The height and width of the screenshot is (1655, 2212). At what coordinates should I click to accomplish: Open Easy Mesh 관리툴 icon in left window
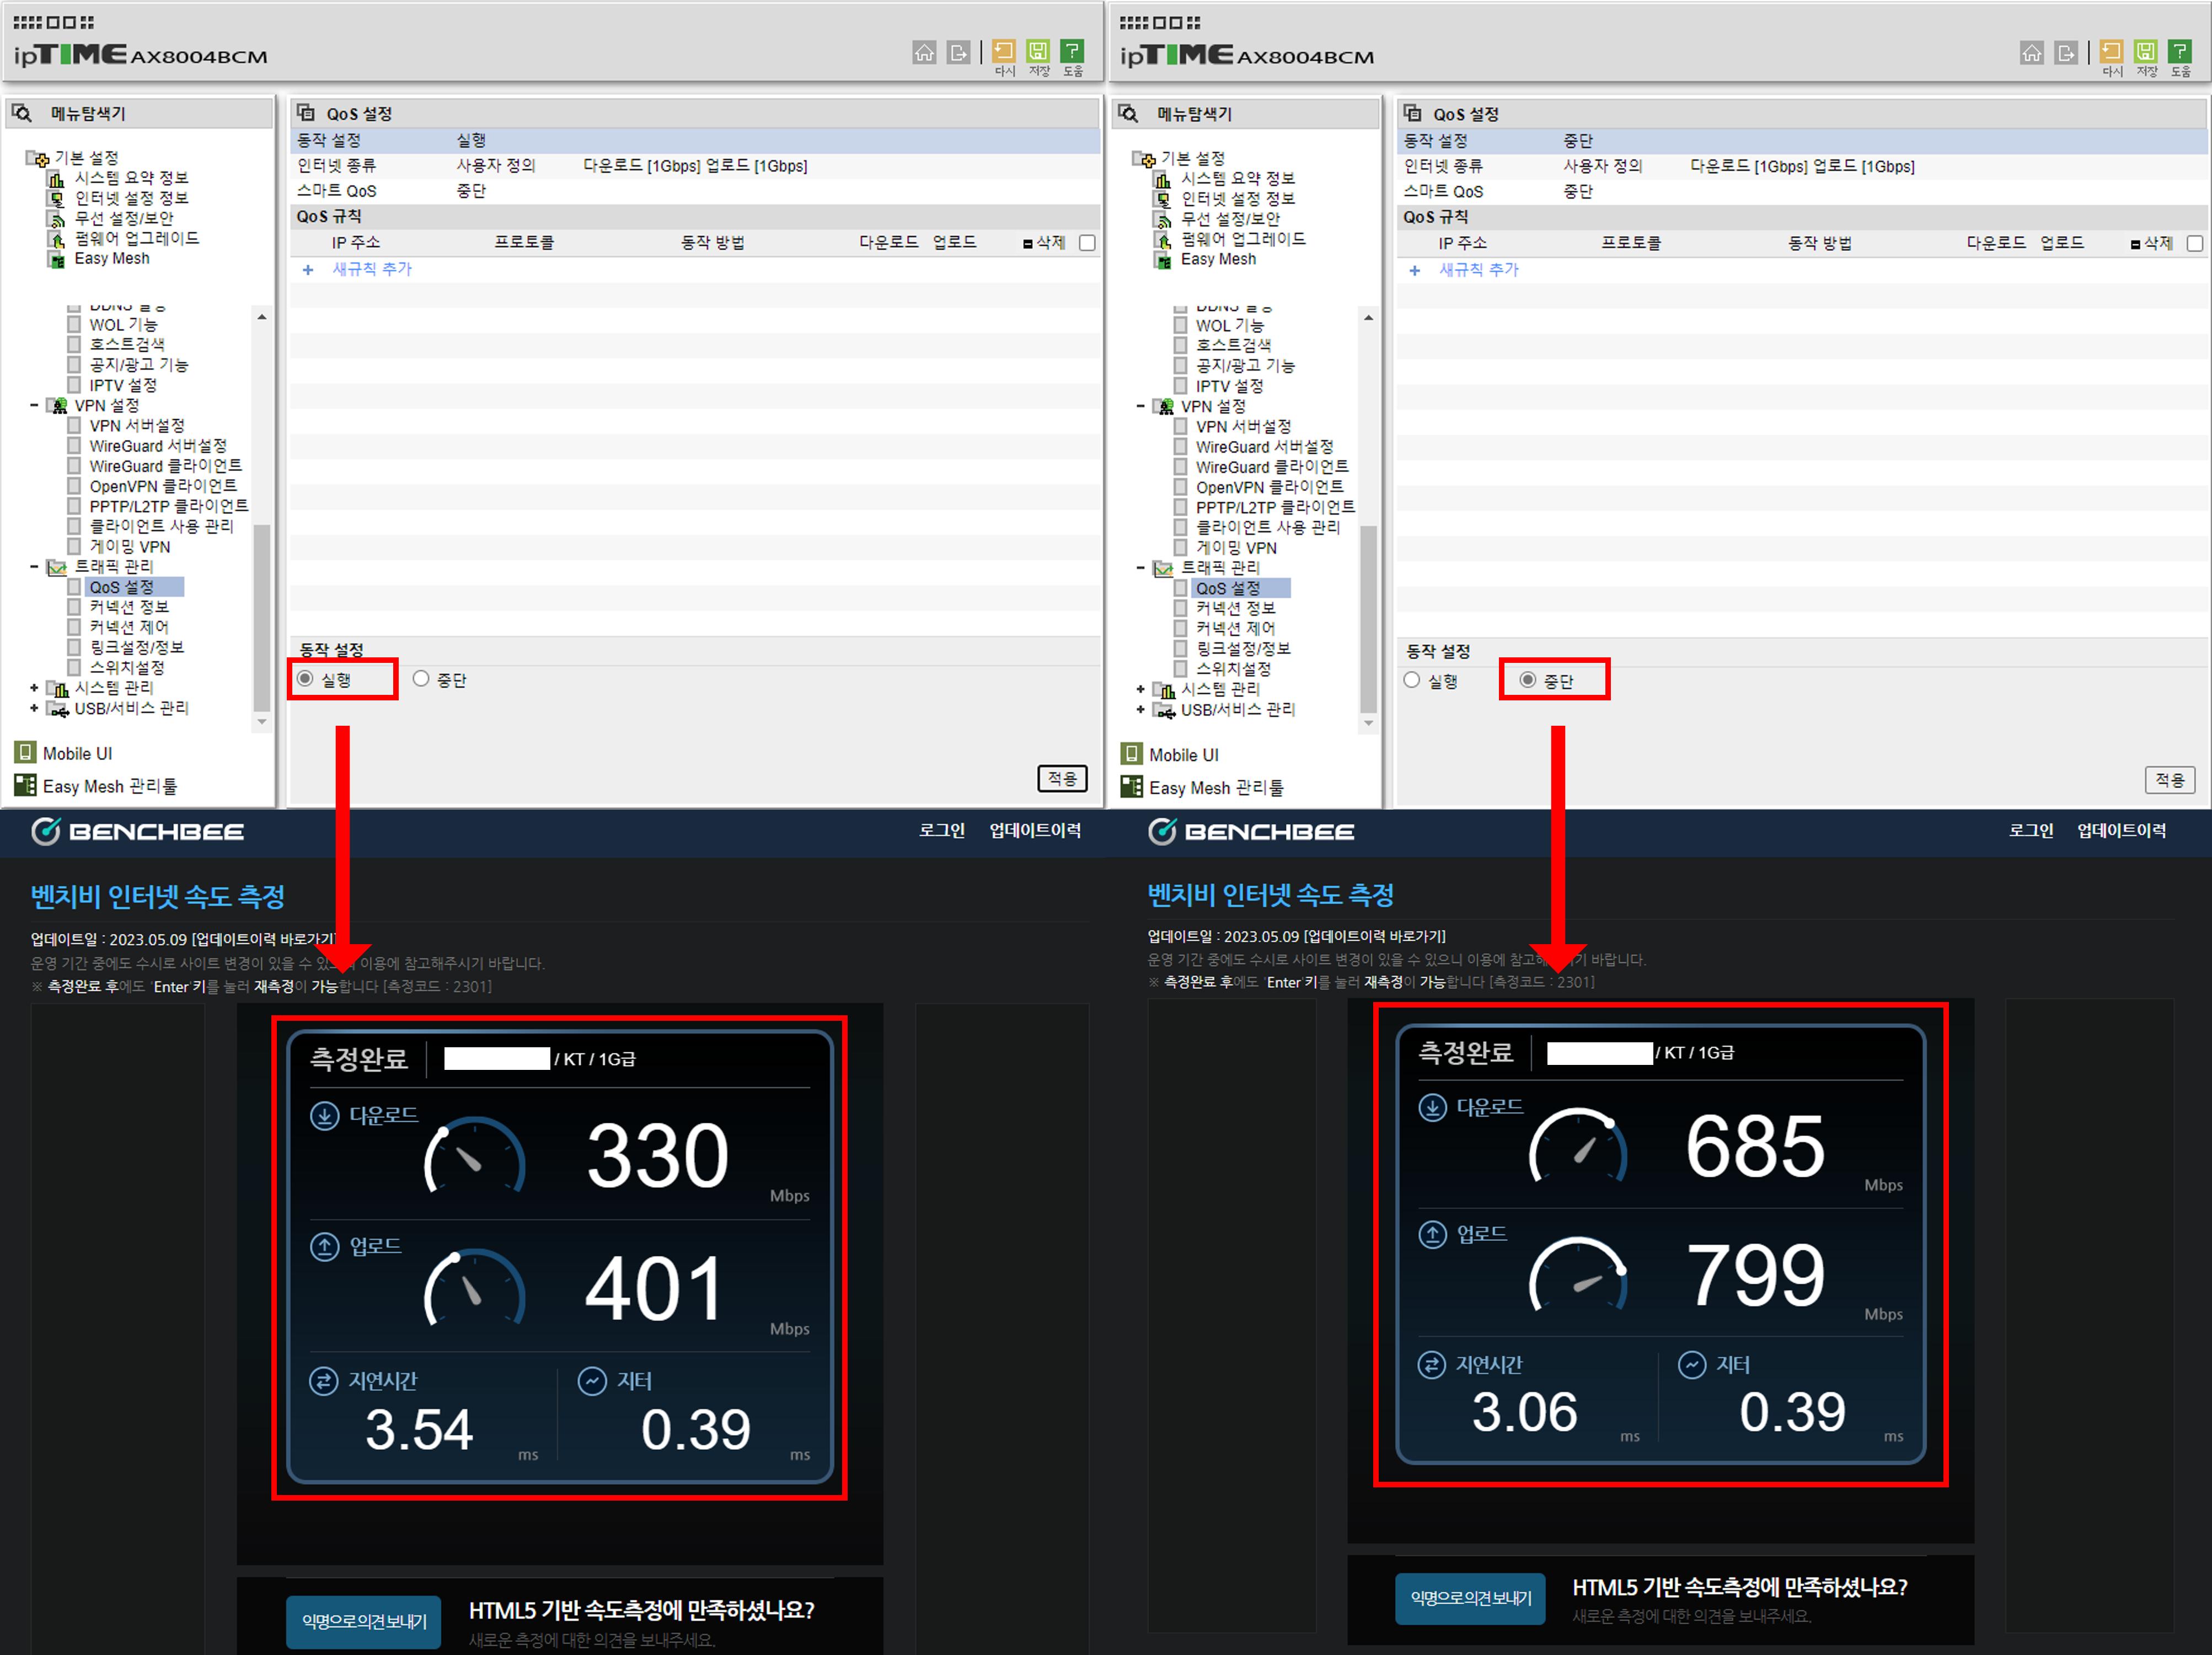pos(25,786)
